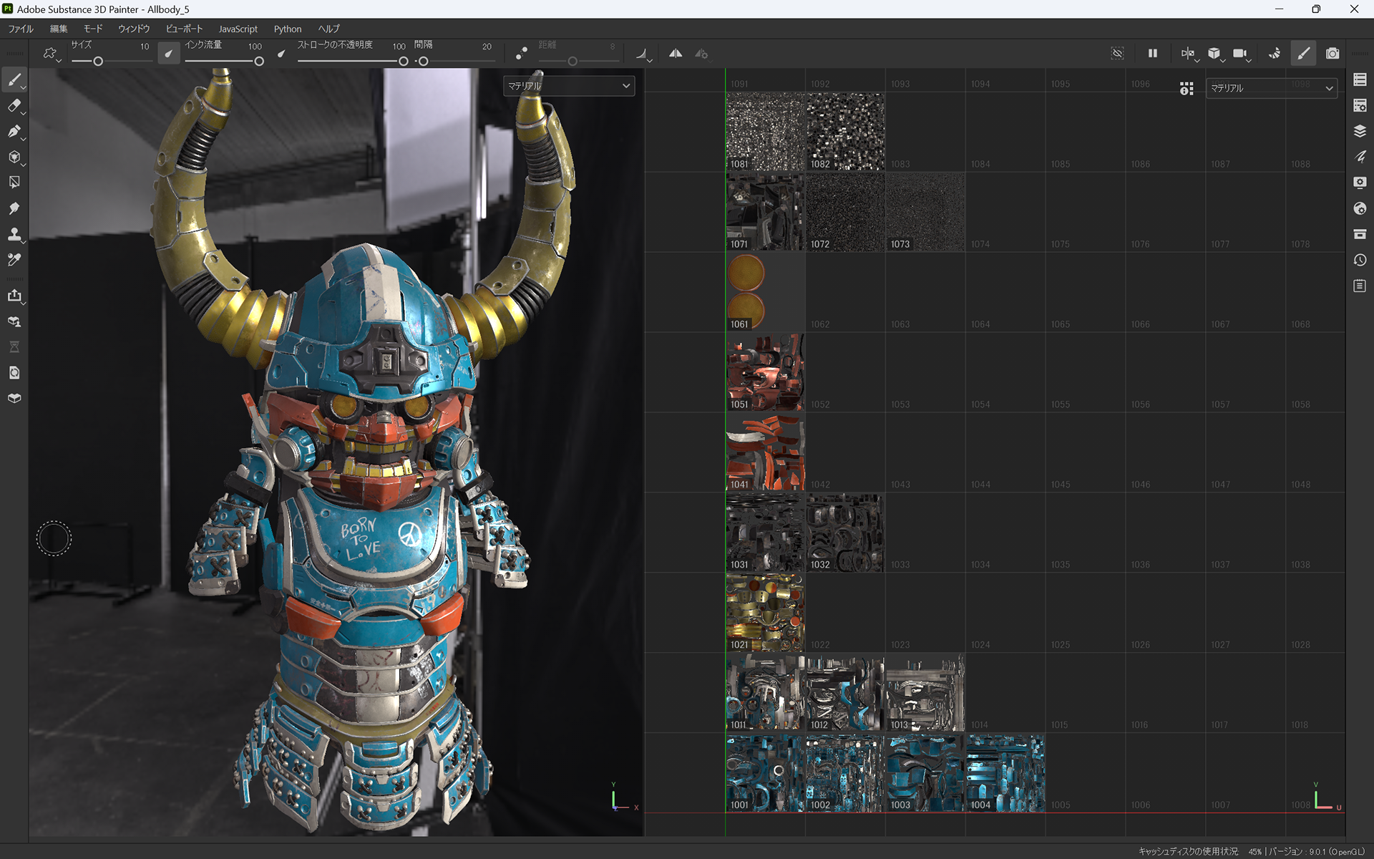Pause the engine rendering
The image size is (1374, 859).
[x=1152, y=54]
